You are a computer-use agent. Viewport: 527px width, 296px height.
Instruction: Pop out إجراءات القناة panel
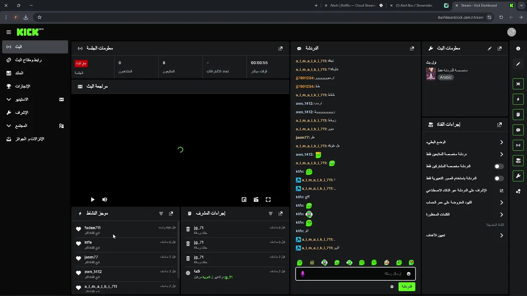pos(499,124)
